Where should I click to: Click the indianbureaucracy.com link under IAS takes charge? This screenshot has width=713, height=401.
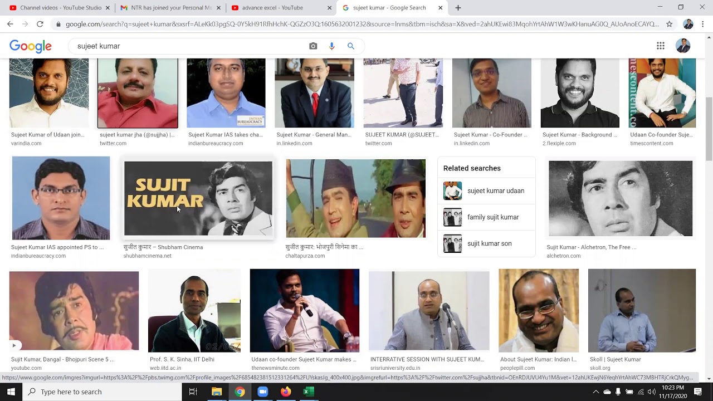(x=216, y=144)
